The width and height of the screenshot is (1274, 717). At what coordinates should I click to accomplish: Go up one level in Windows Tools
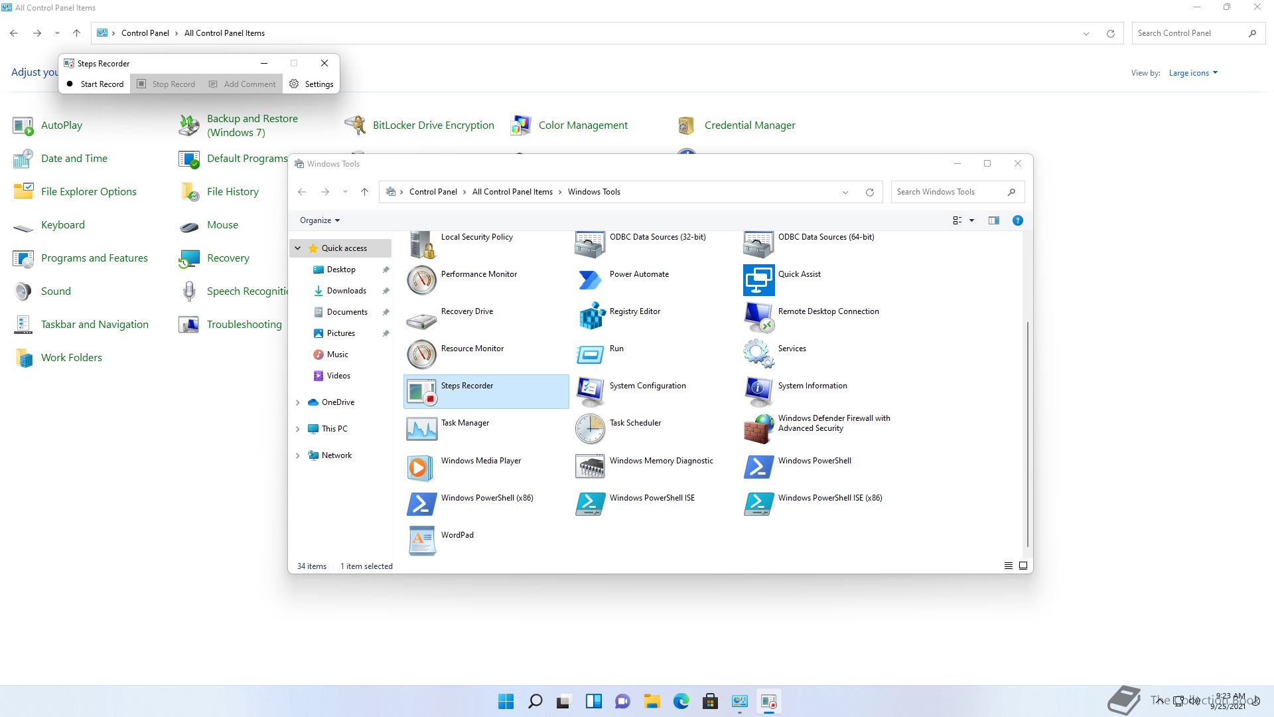point(364,192)
